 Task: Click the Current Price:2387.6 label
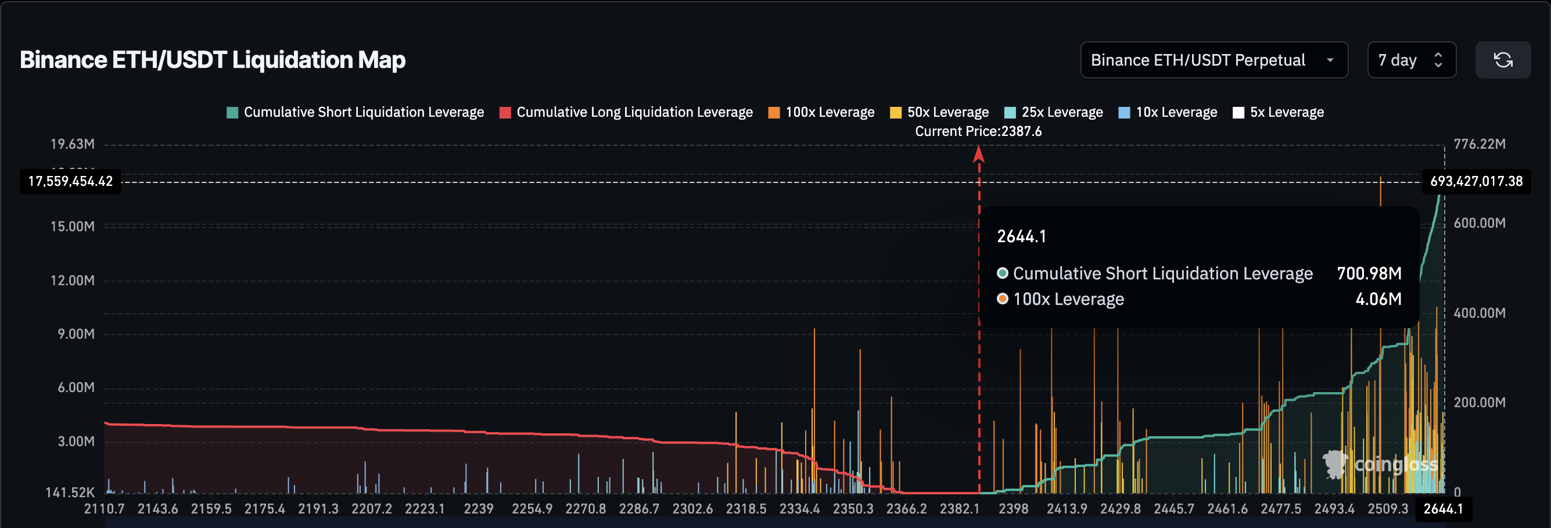(978, 131)
